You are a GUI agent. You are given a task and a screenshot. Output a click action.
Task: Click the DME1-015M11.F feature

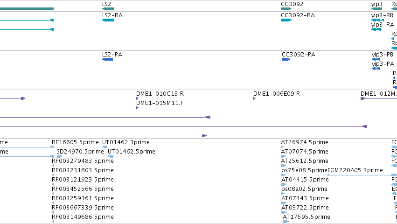(x=160, y=103)
